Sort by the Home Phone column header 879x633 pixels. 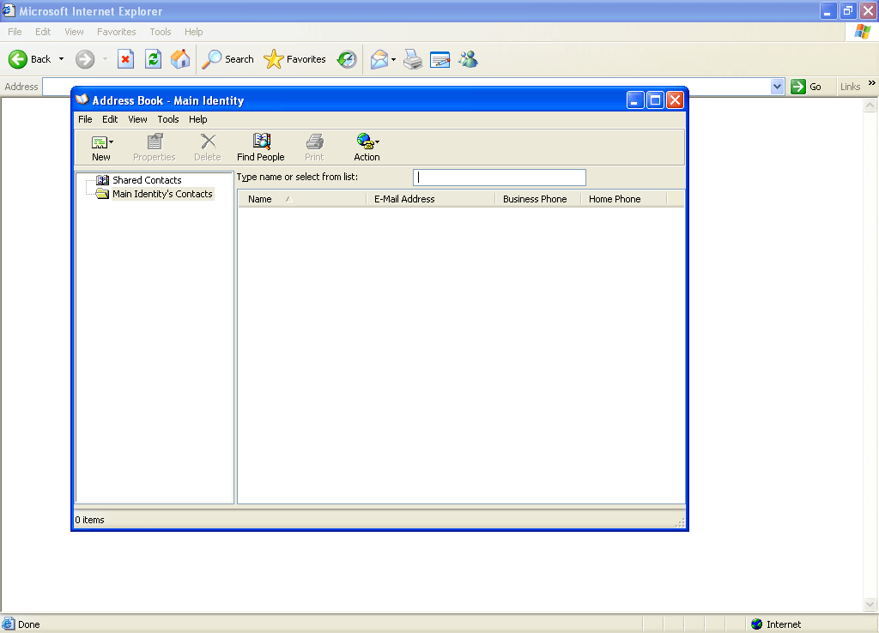pos(624,199)
